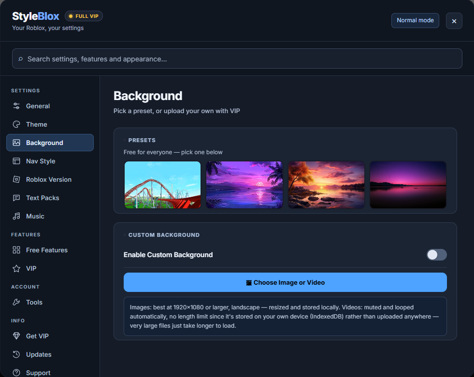Open the Music settings
This screenshot has width=474, height=377.
[50, 216]
